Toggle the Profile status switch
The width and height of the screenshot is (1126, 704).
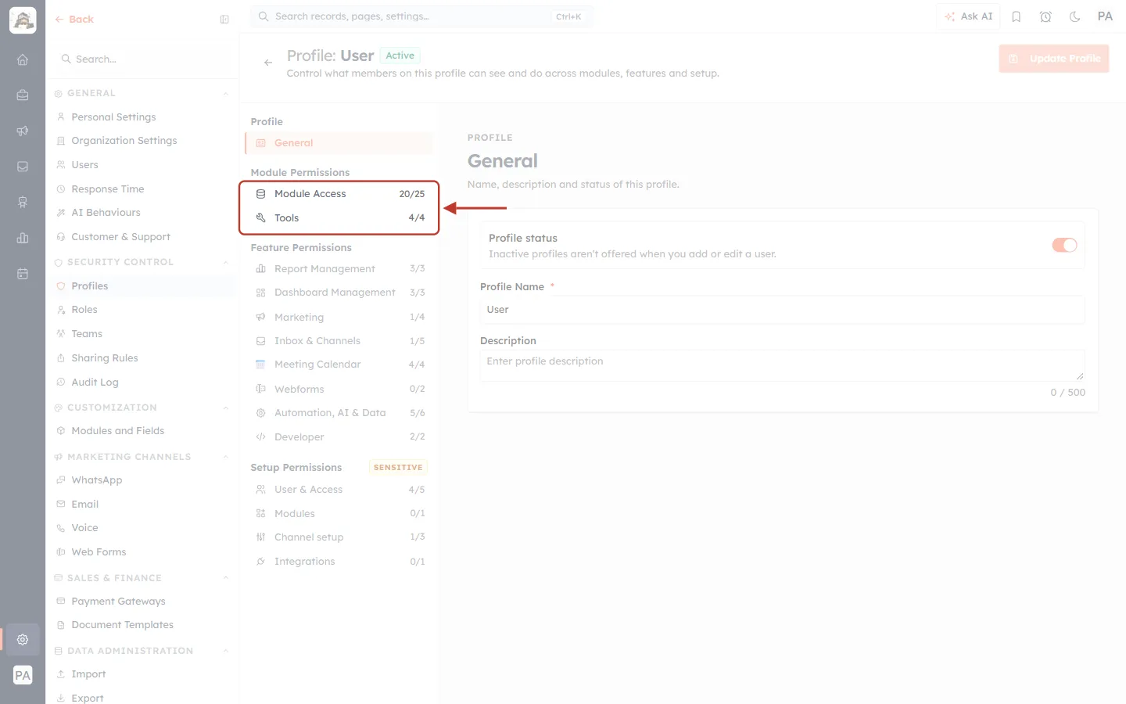(1064, 246)
